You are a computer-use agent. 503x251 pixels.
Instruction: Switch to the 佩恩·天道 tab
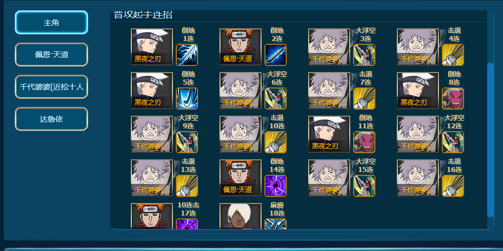51,55
